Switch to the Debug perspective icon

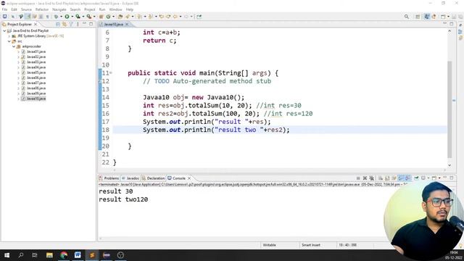pos(434,17)
